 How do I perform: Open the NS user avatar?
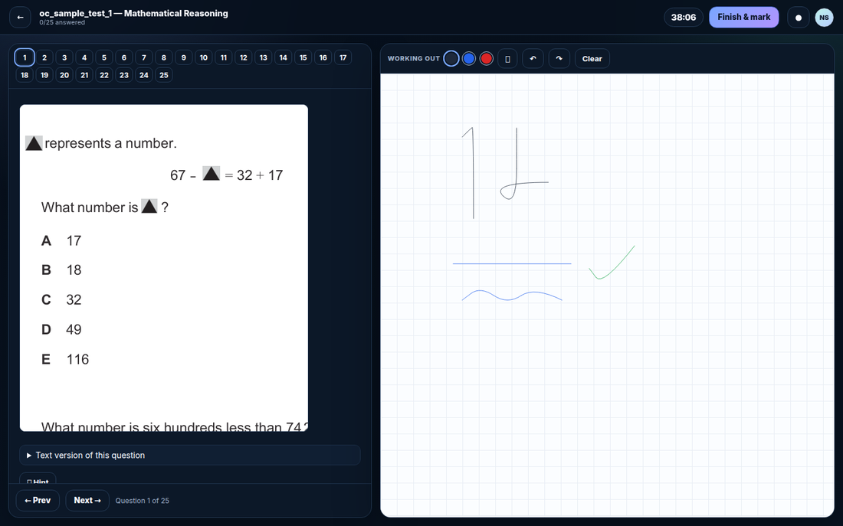824,17
